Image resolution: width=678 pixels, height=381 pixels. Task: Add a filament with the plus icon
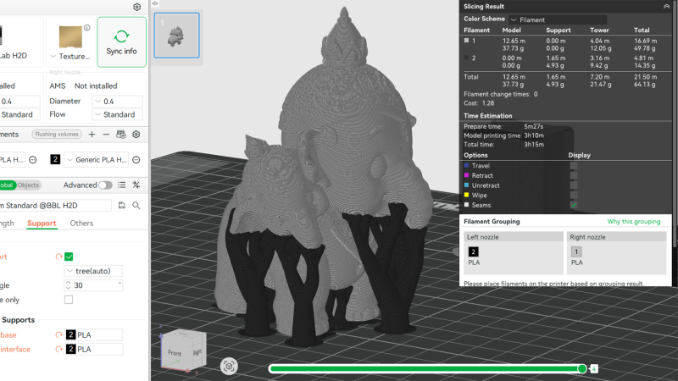[92, 134]
